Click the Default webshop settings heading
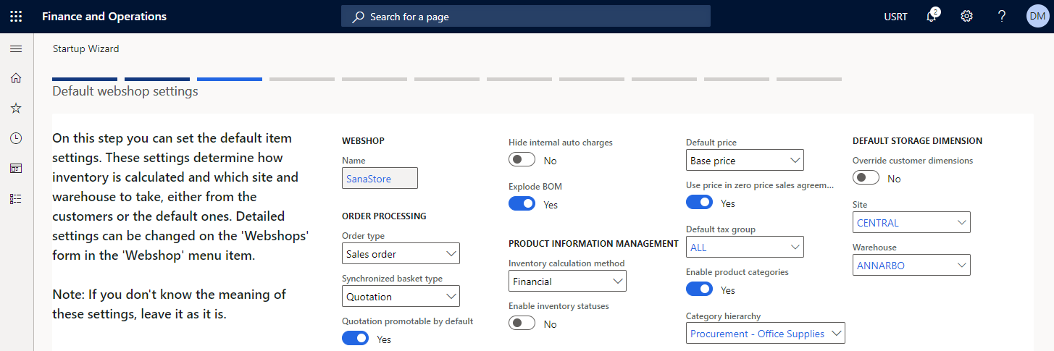The height and width of the screenshot is (351, 1054). click(125, 91)
